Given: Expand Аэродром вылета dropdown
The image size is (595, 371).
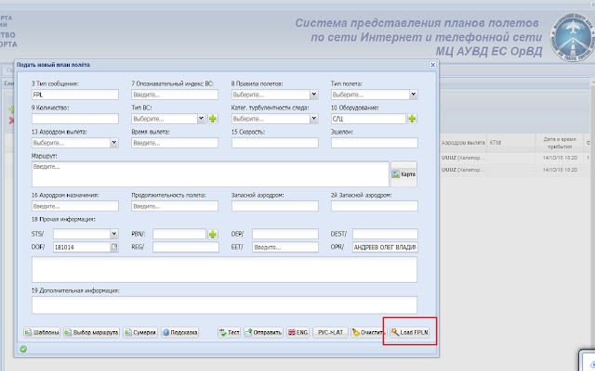Looking at the screenshot, I should pyautogui.click(x=113, y=143).
